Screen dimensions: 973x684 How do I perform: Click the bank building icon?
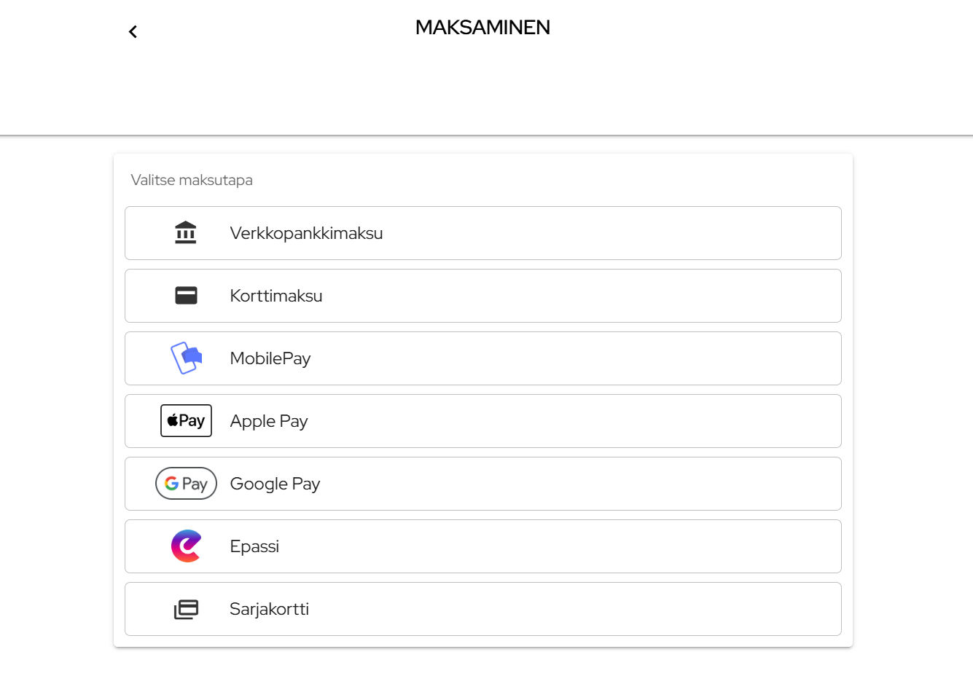click(186, 232)
